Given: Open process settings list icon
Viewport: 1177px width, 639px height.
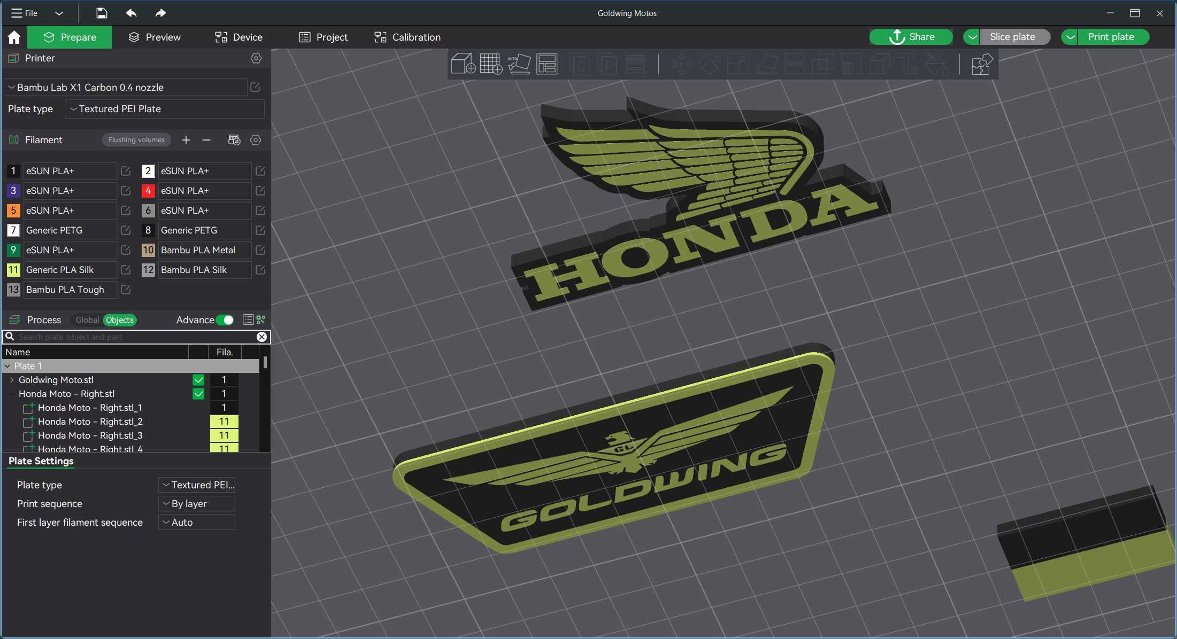Looking at the screenshot, I should point(248,319).
